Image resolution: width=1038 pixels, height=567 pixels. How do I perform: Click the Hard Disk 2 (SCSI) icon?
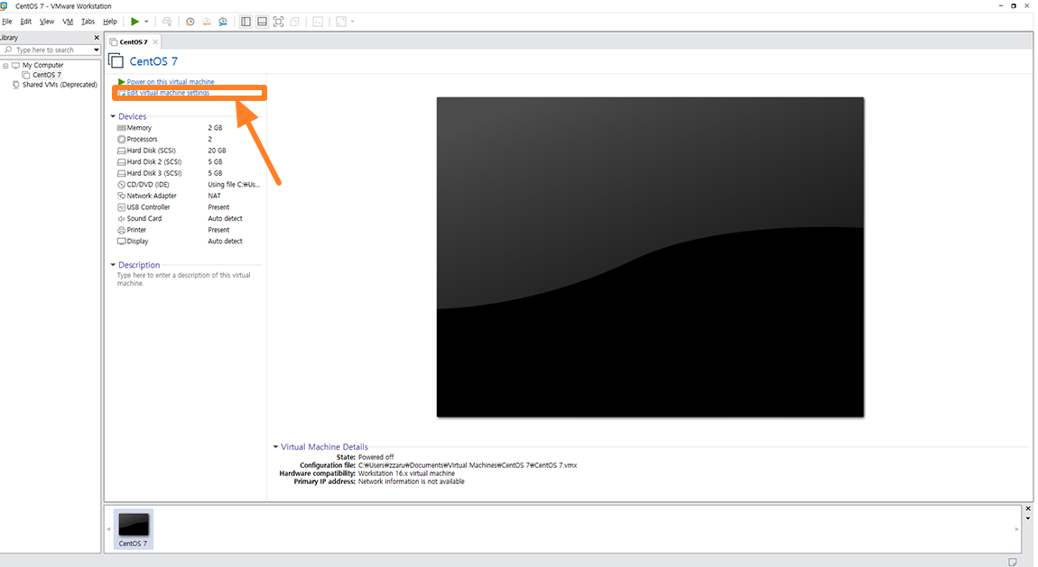121,162
